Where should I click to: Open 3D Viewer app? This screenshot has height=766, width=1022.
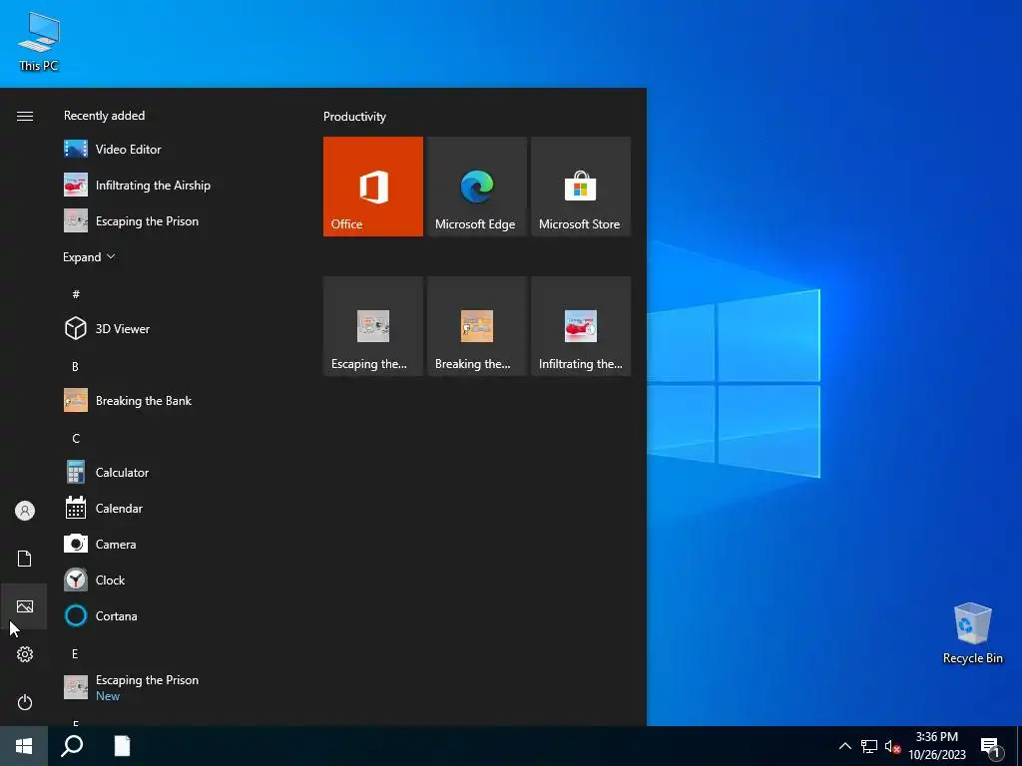pos(176,329)
